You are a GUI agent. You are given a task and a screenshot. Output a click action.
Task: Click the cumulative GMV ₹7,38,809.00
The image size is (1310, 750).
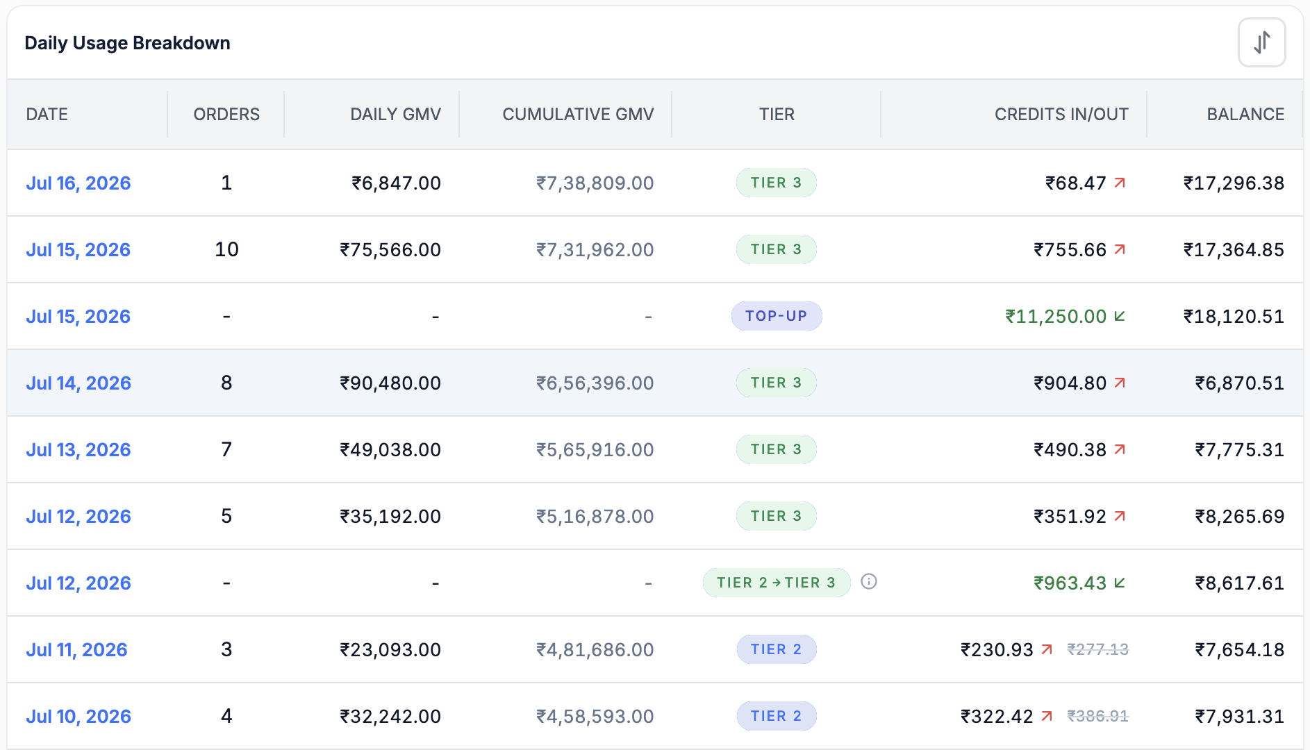click(x=595, y=183)
